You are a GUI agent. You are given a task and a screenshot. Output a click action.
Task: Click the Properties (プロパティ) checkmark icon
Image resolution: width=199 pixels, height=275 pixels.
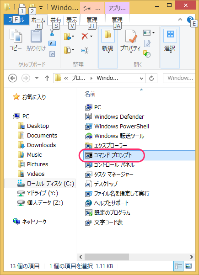point(131,36)
